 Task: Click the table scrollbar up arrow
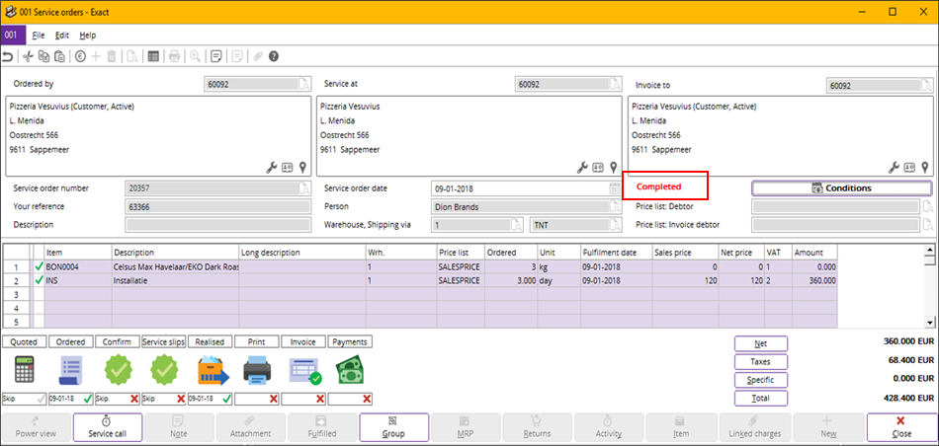930,250
